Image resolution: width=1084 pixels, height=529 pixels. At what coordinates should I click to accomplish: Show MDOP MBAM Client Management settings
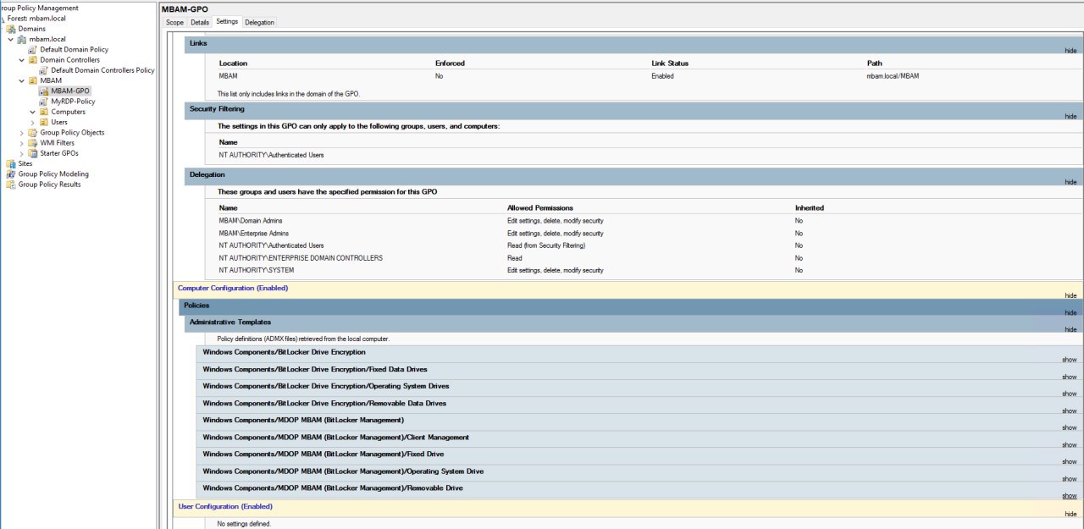[1070, 444]
